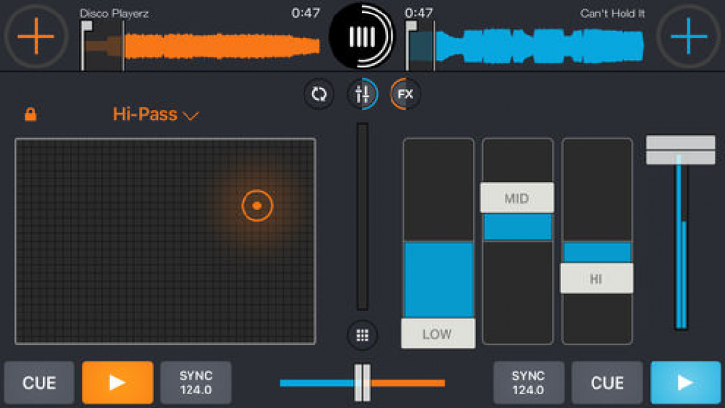
Task: Click the right deck volume fader handle
Action: tap(681, 150)
